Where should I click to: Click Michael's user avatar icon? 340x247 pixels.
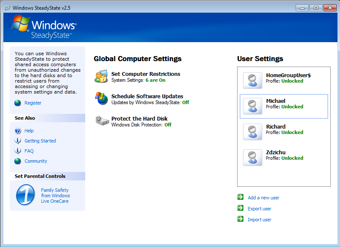click(x=253, y=106)
